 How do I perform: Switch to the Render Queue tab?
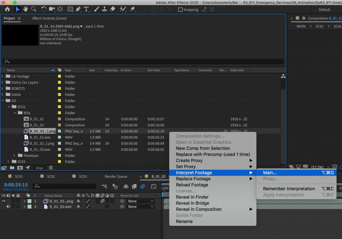[x=116, y=176]
